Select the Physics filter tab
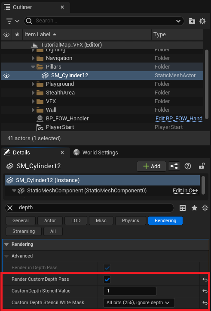The height and width of the screenshot is (311, 211). pos(131,220)
